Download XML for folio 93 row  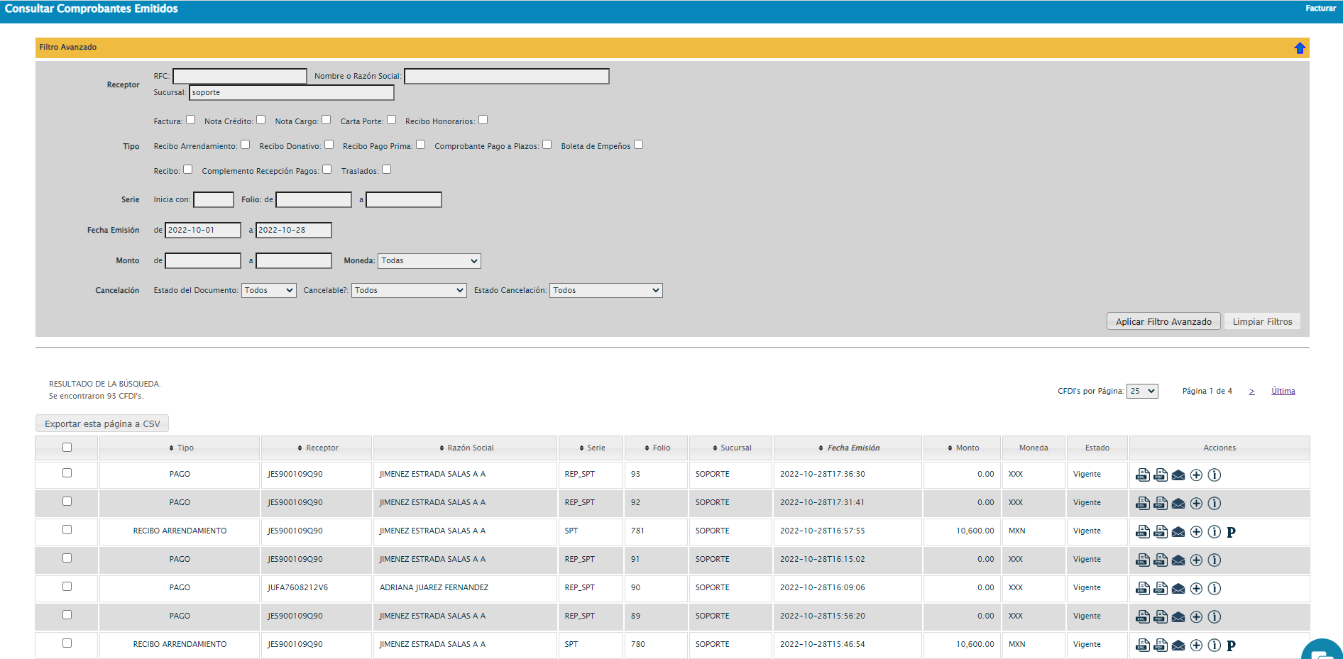click(x=1143, y=475)
